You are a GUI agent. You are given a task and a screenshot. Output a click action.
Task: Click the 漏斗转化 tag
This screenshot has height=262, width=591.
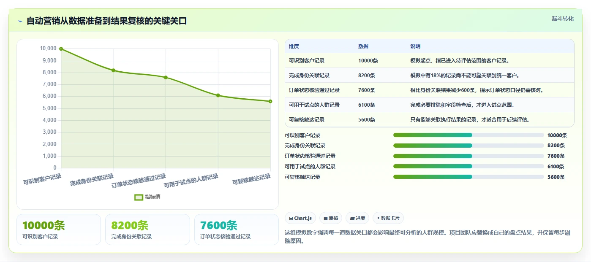point(562,19)
